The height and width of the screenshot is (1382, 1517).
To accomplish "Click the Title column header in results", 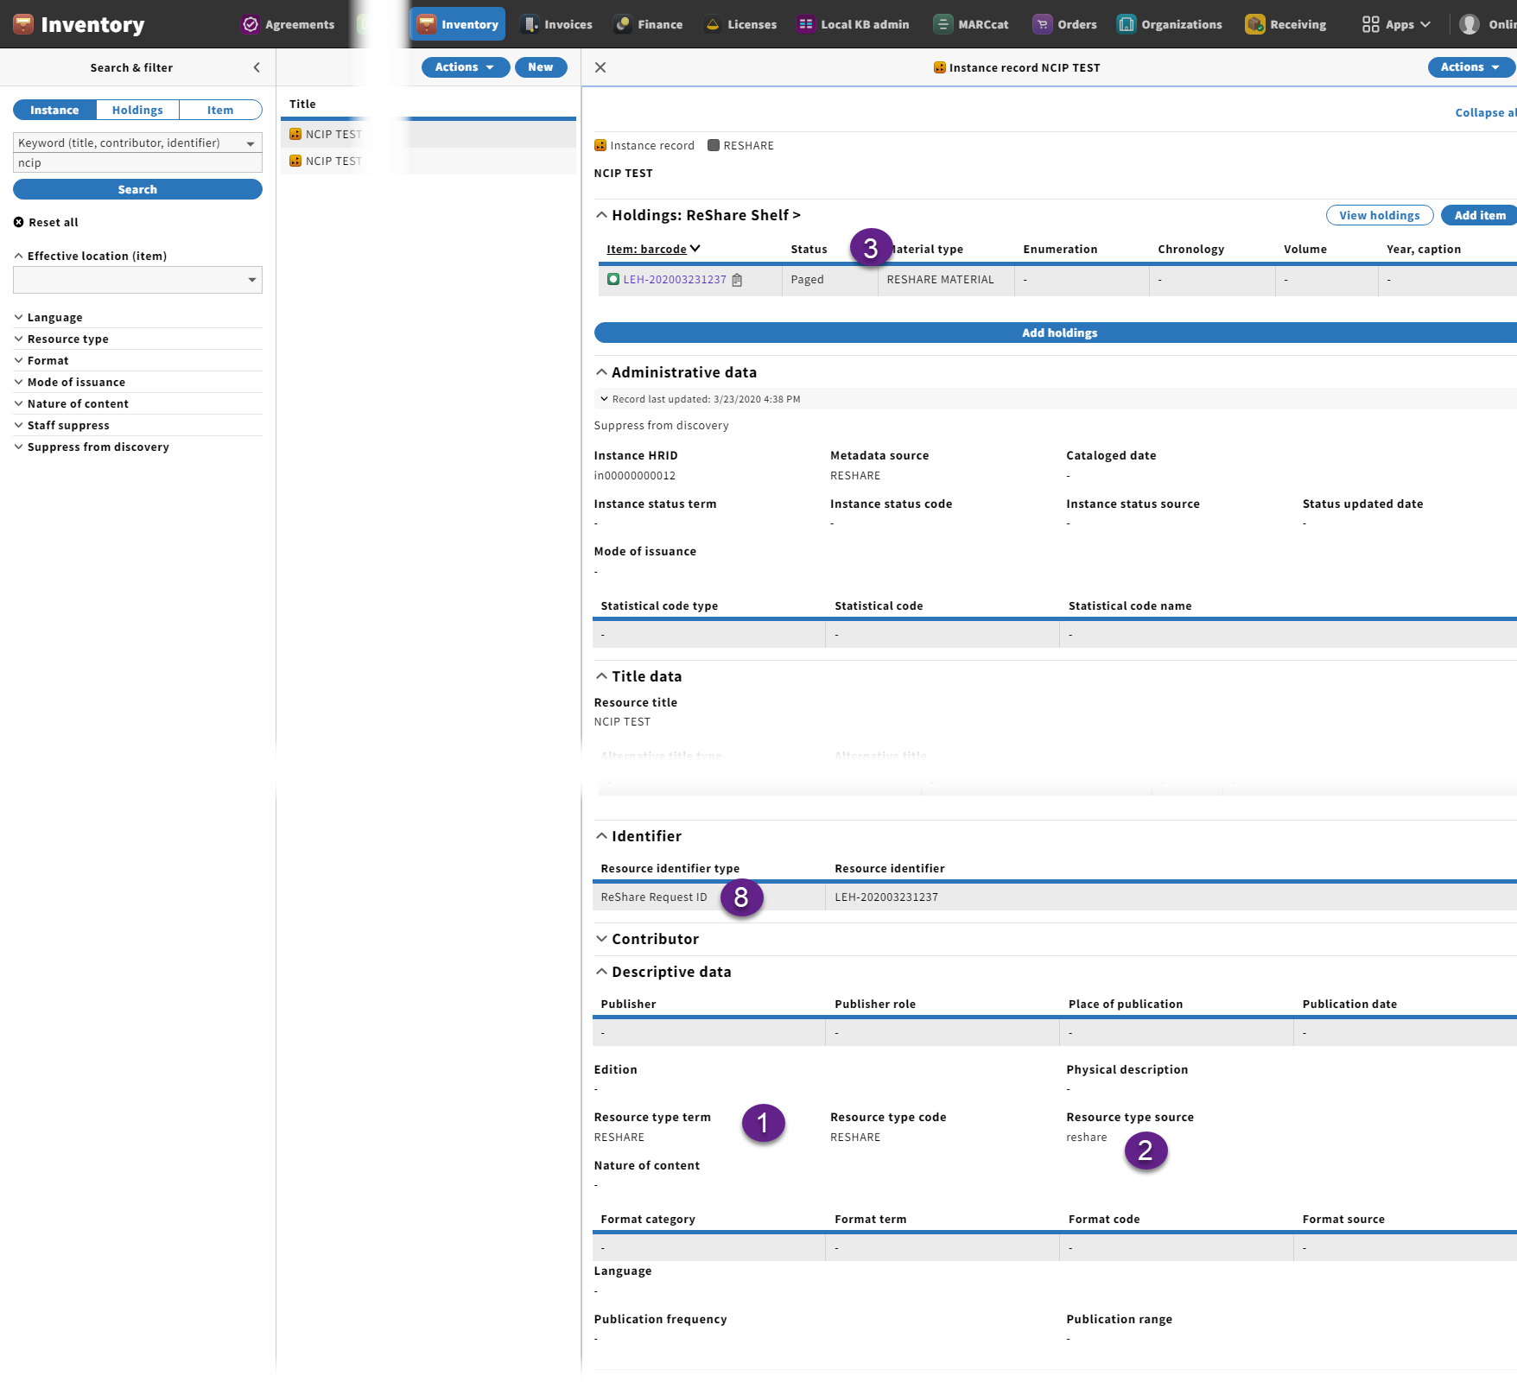I will pyautogui.click(x=302, y=104).
